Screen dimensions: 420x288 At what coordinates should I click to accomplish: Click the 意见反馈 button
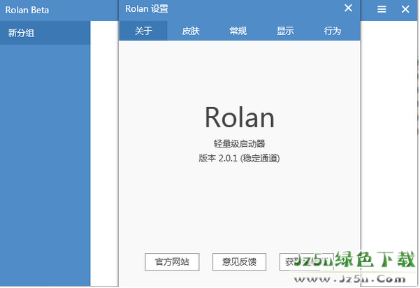coord(239,261)
